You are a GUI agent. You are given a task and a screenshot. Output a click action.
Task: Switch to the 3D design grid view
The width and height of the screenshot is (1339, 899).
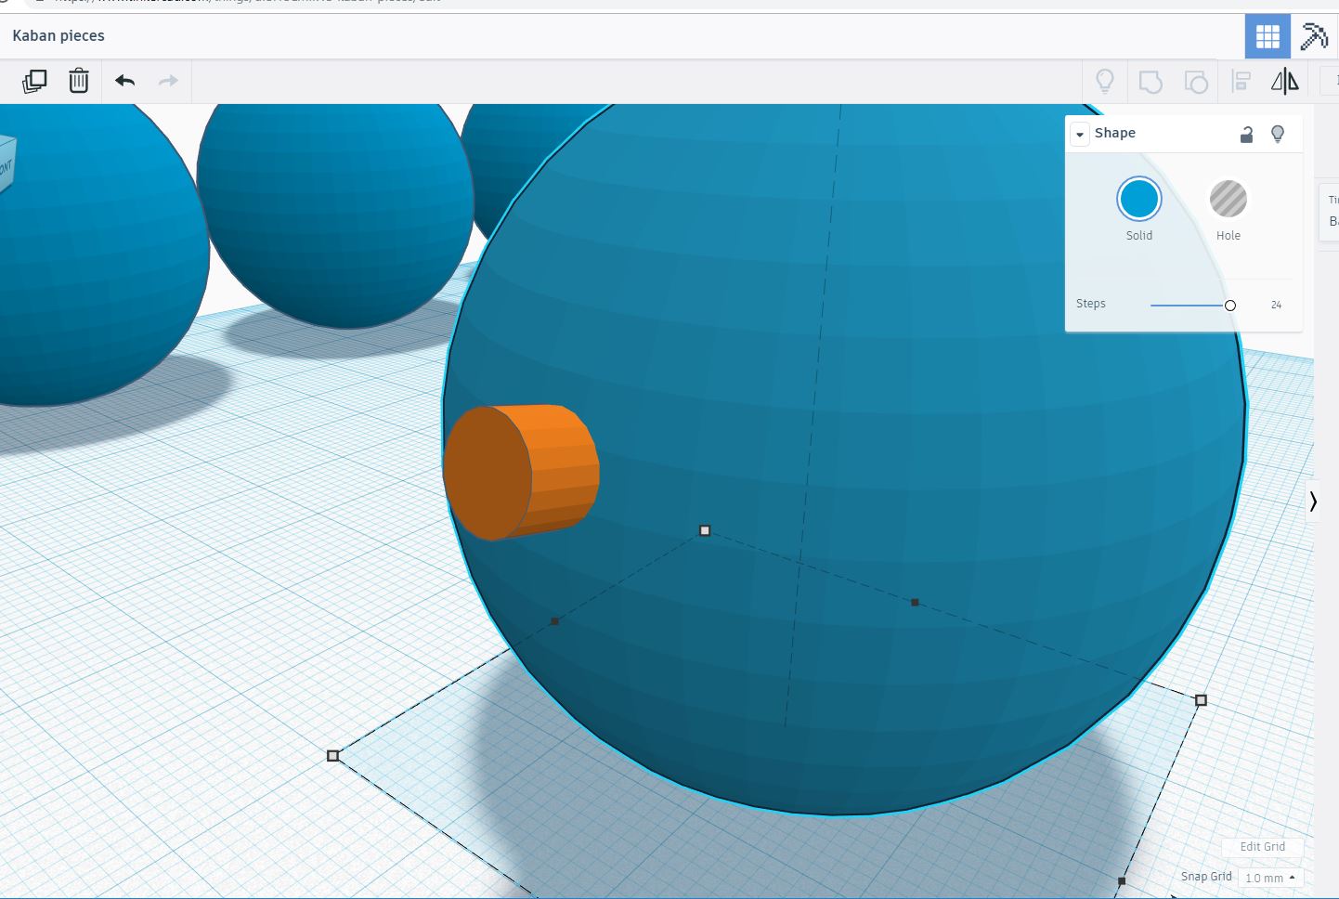click(x=1267, y=36)
